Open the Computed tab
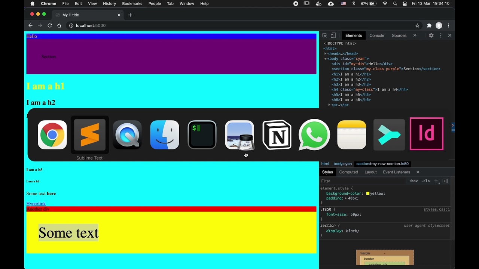Image resolution: width=479 pixels, height=269 pixels. pyautogui.click(x=349, y=172)
